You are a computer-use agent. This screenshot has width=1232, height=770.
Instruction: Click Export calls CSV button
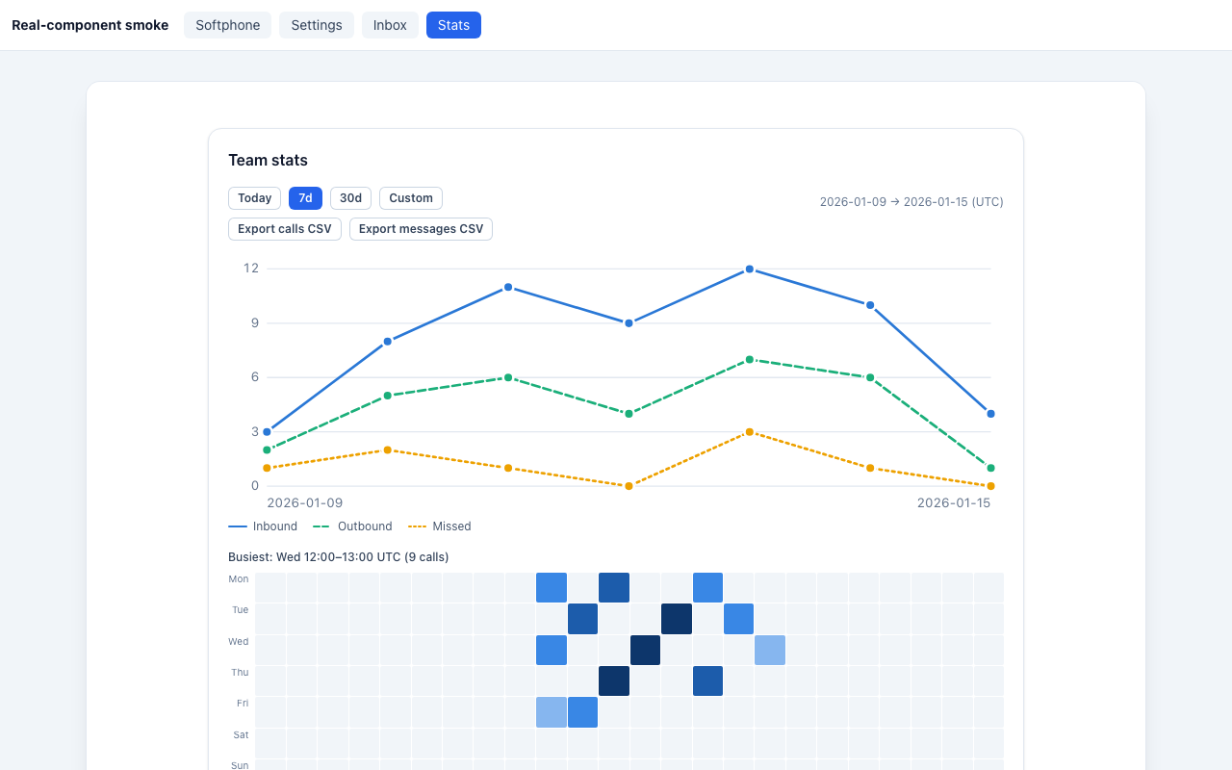[285, 229]
